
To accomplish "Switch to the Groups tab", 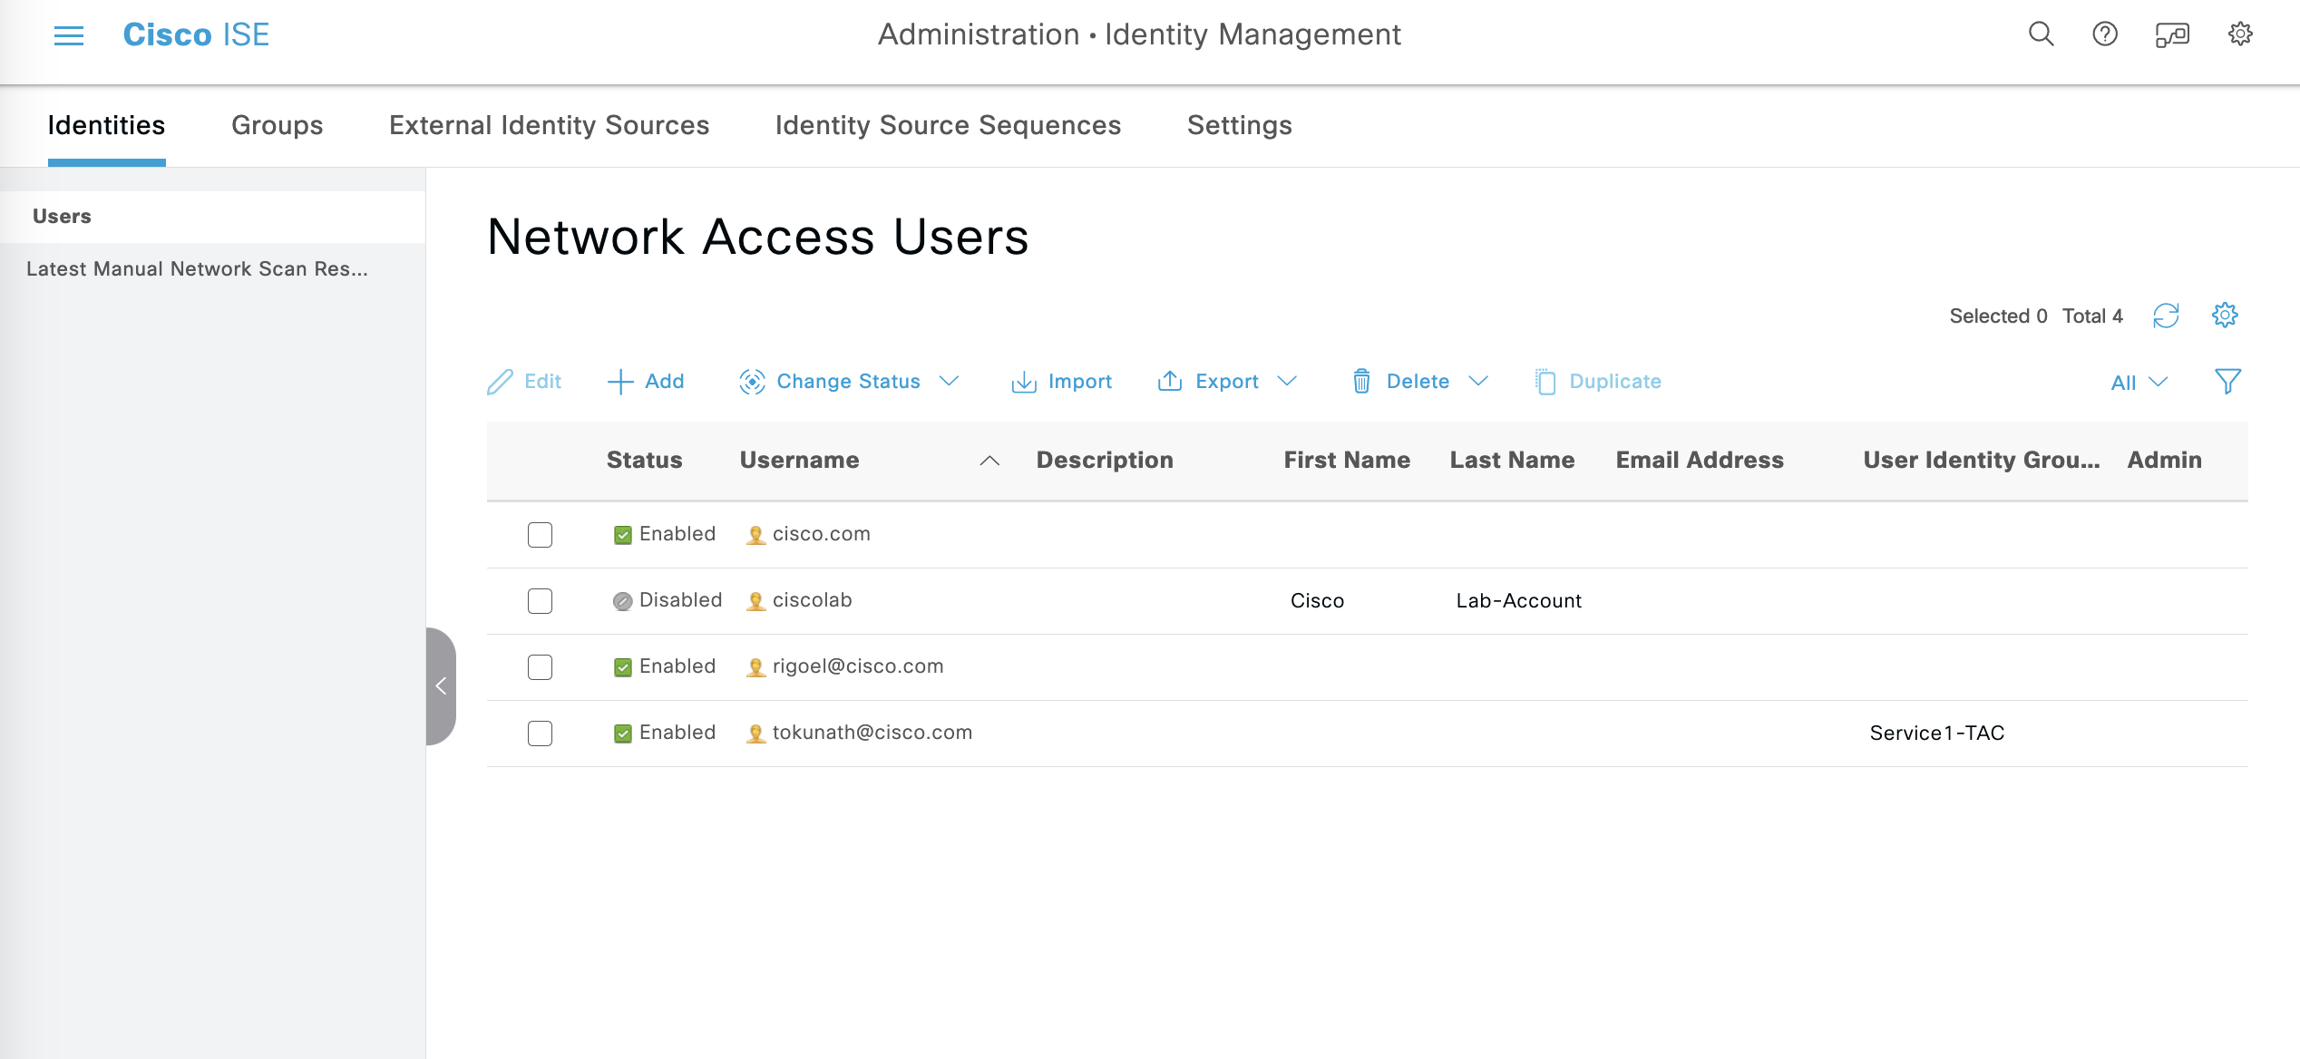I will point(277,125).
